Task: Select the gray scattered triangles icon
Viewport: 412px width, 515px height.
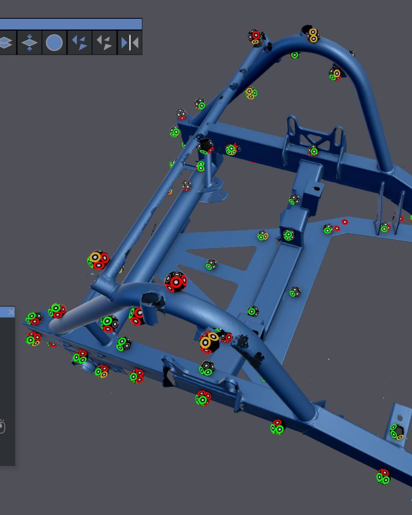Action: point(104,43)
